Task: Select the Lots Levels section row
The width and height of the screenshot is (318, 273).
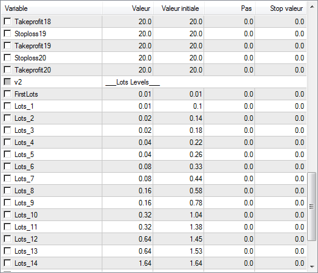Action: coord(154,82)
